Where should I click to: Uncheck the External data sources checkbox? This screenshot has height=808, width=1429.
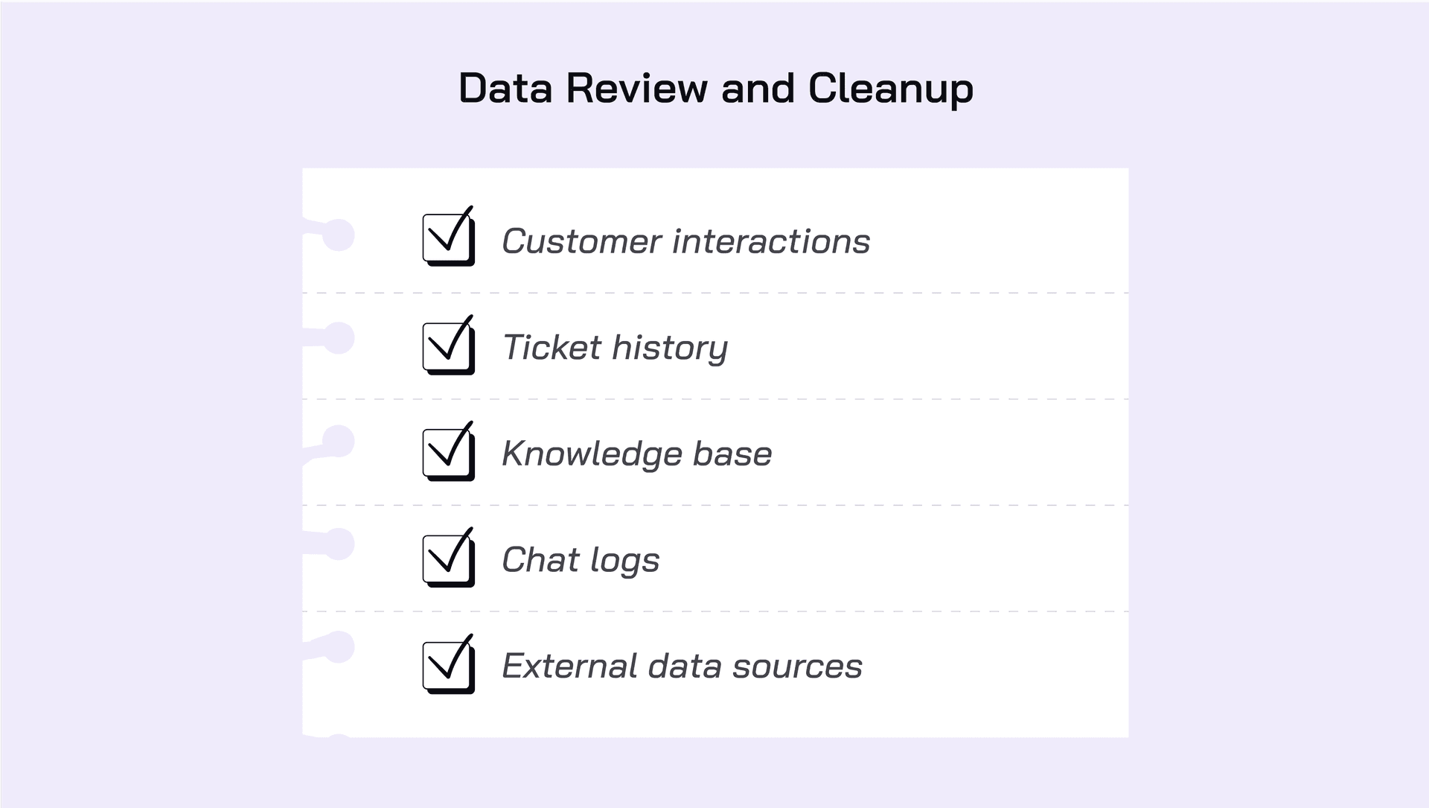tap(448, 666)
